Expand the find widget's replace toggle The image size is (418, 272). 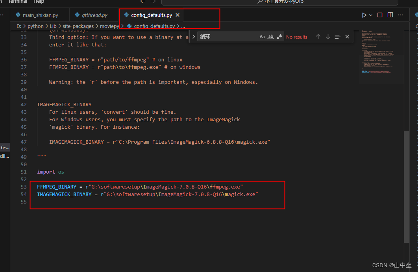[x=194, y=37]
